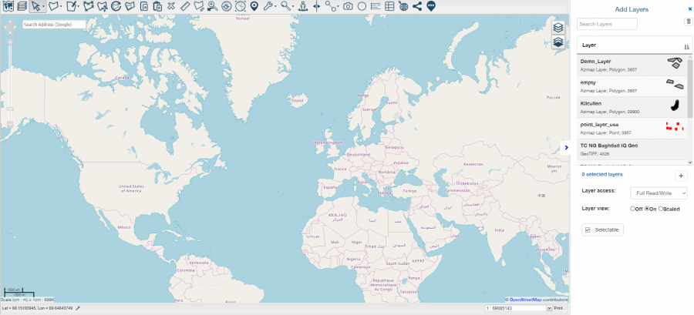This screenshot has width=694, height=315.
Task: Click the trash delete icon in panel
Action: click(688, 22)
